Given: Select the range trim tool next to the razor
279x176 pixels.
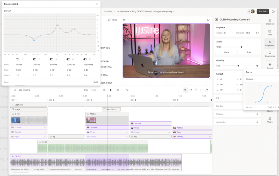Looking at the screenshot, I should click(x=196, y=90).
